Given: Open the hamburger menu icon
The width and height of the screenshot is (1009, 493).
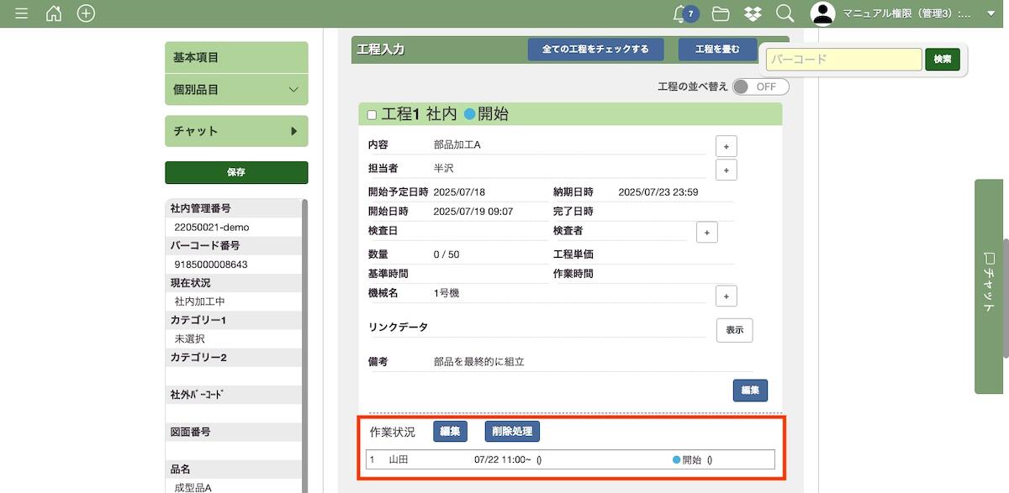Looking at the screenshot, I should point(22,13).
